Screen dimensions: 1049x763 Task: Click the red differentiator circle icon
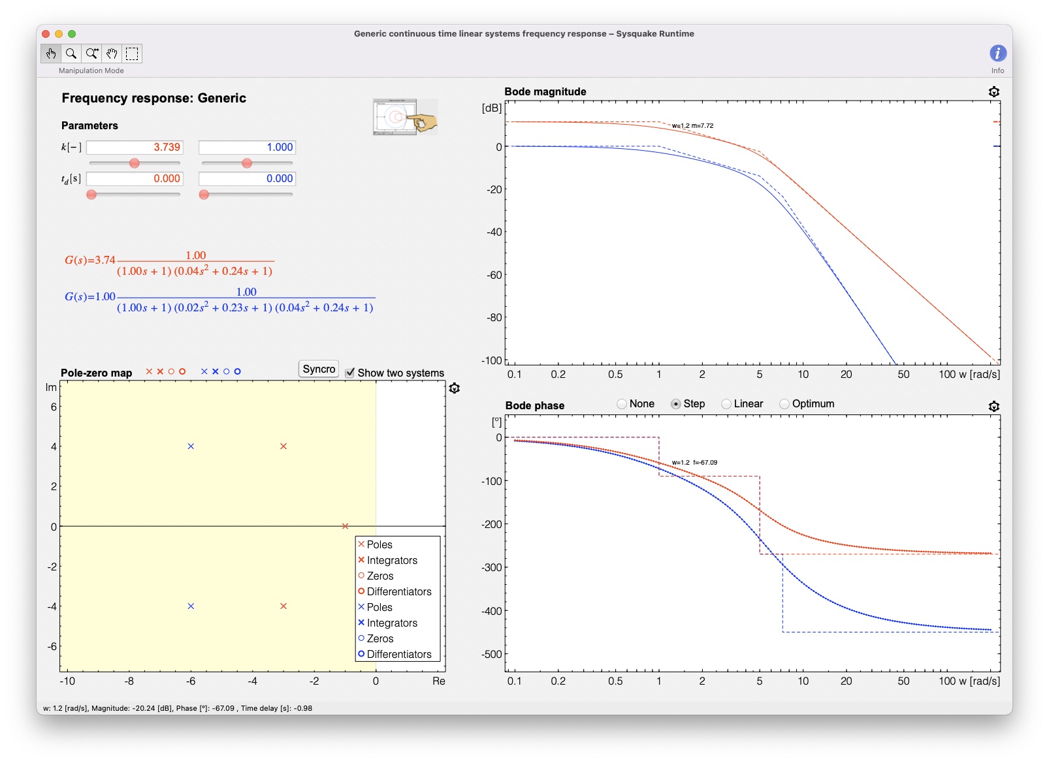pyautogui.click(x=183, y=372)
